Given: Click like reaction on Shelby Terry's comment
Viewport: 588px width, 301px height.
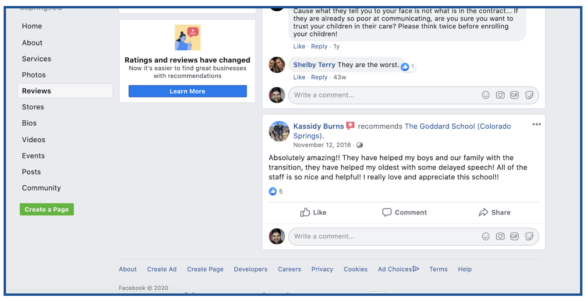Looking at the screenshot, I should click(x=408, y=67).
